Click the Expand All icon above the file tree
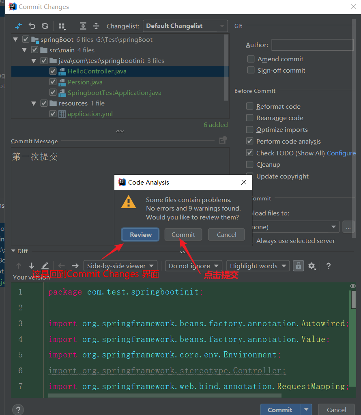The image size is (361, 415). [x=83, y=26]
